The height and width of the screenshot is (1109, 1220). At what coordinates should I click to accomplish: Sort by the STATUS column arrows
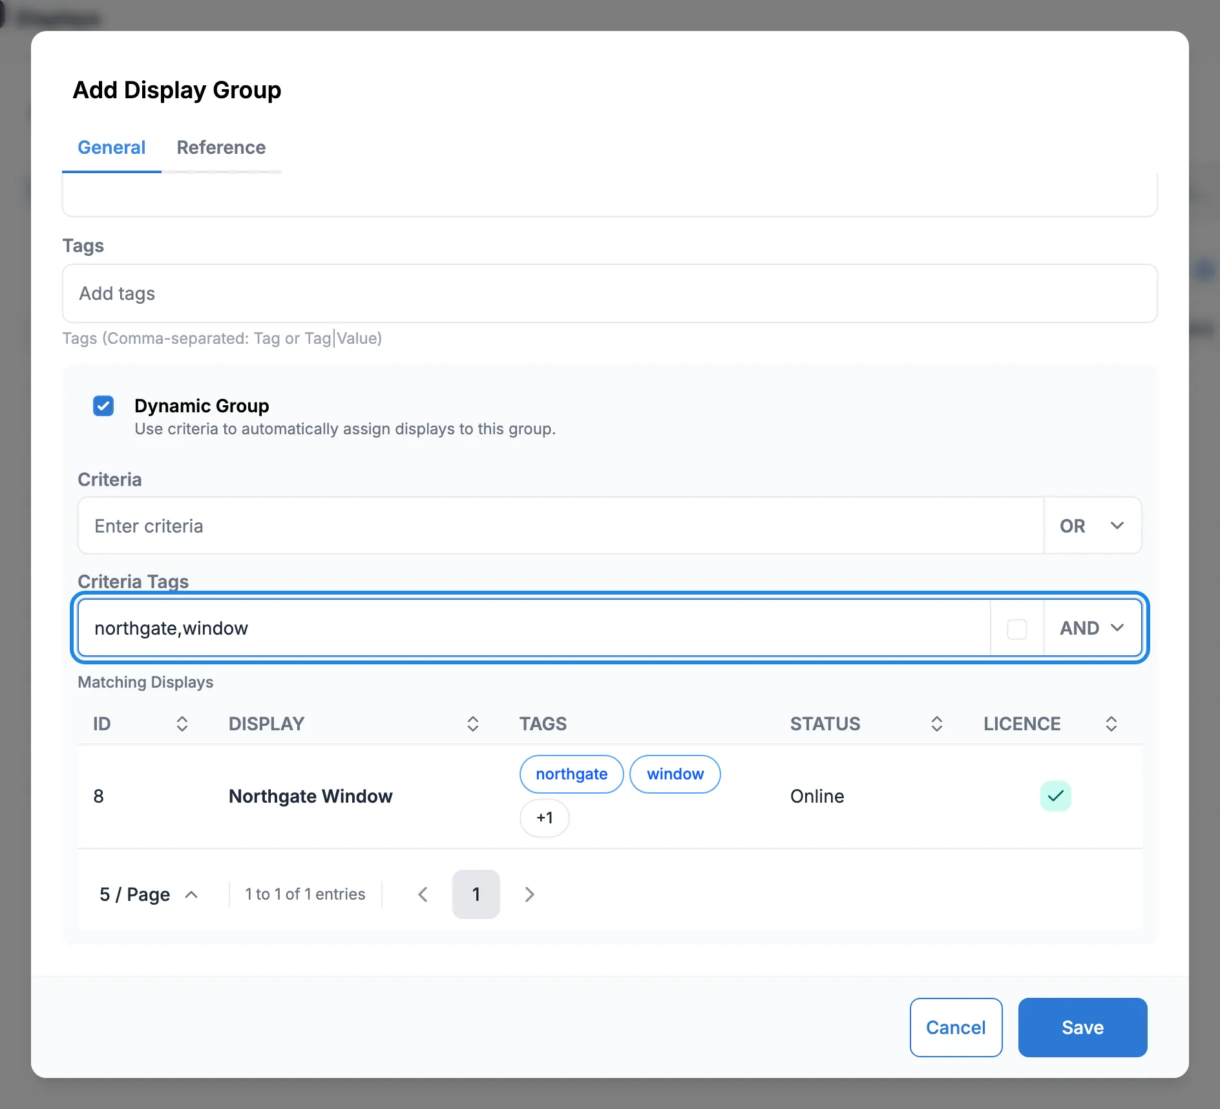pos(937,724)
